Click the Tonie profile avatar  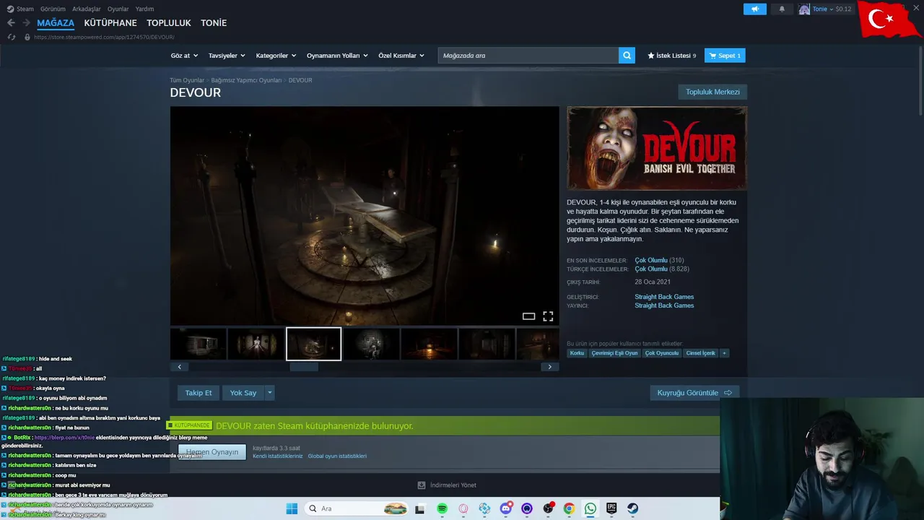coord(804,9)
